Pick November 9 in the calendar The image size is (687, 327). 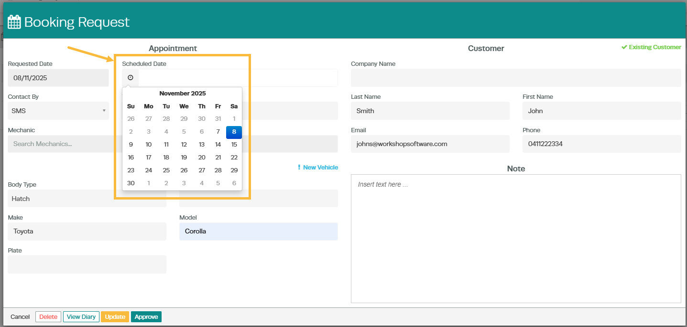coord(131,145)
